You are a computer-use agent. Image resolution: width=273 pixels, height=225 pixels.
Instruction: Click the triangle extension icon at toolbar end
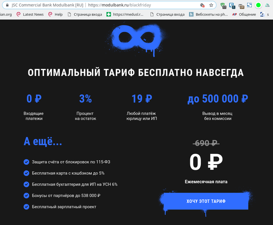(269, 5)
